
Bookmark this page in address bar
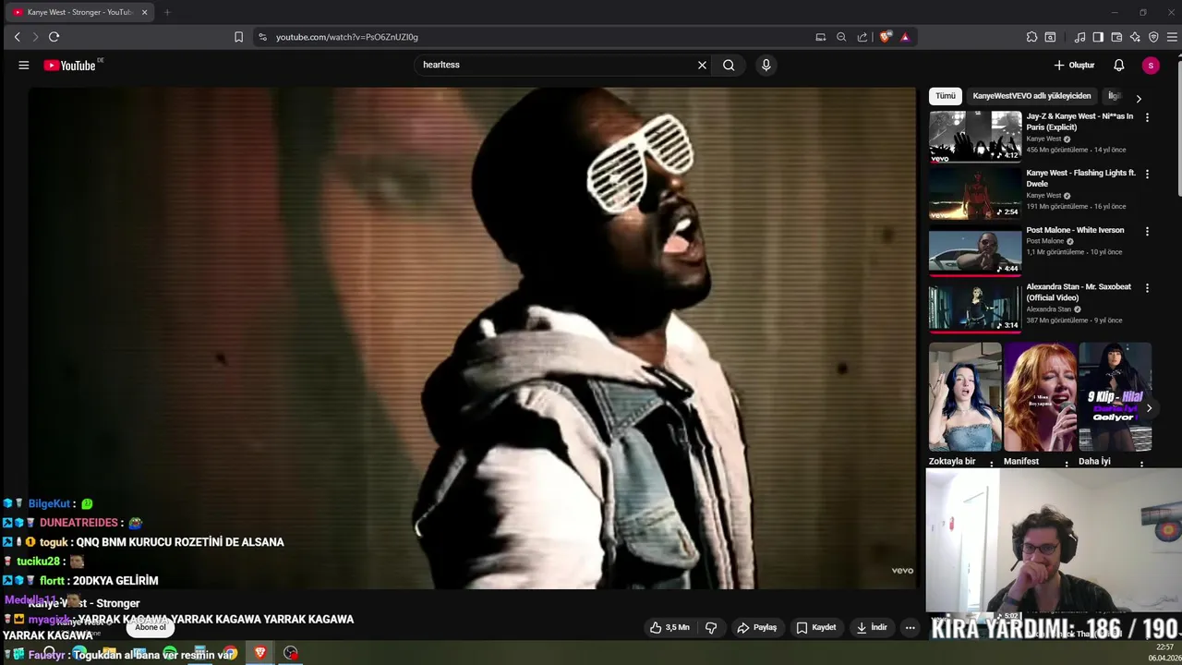click(x=238, y=37)
